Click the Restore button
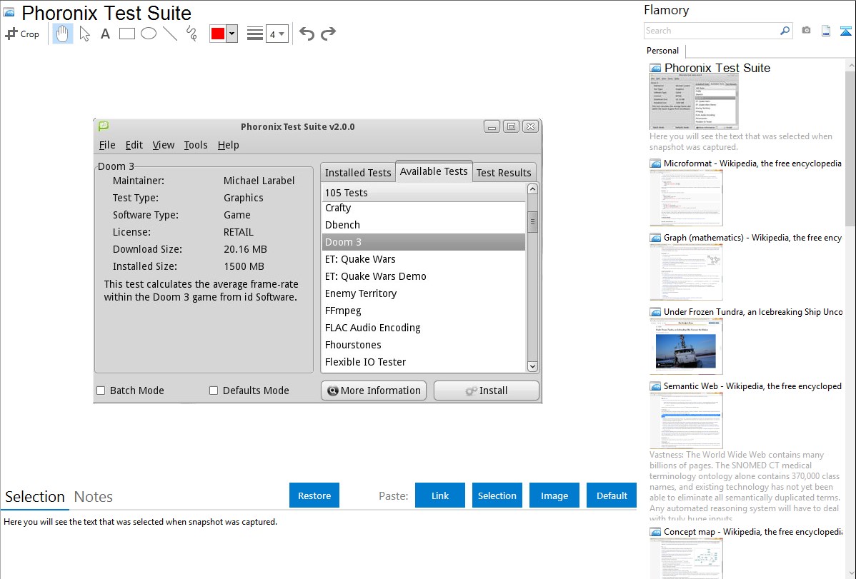856x579 pixels. tap(314, 495)
